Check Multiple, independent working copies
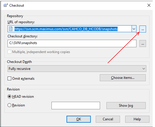155x127 pixels. click(x=9, y=52)
